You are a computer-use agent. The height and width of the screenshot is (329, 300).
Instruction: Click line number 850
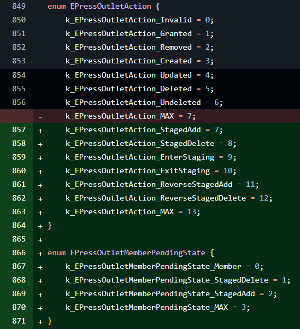pyautogui.click(x=19, y=20)
